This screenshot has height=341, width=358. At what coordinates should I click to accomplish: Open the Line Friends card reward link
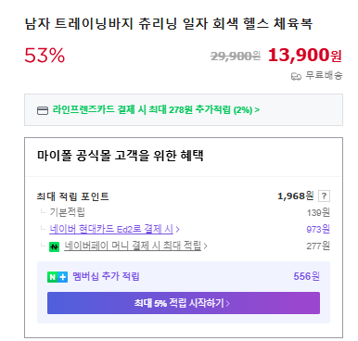(x=156, y=109)
